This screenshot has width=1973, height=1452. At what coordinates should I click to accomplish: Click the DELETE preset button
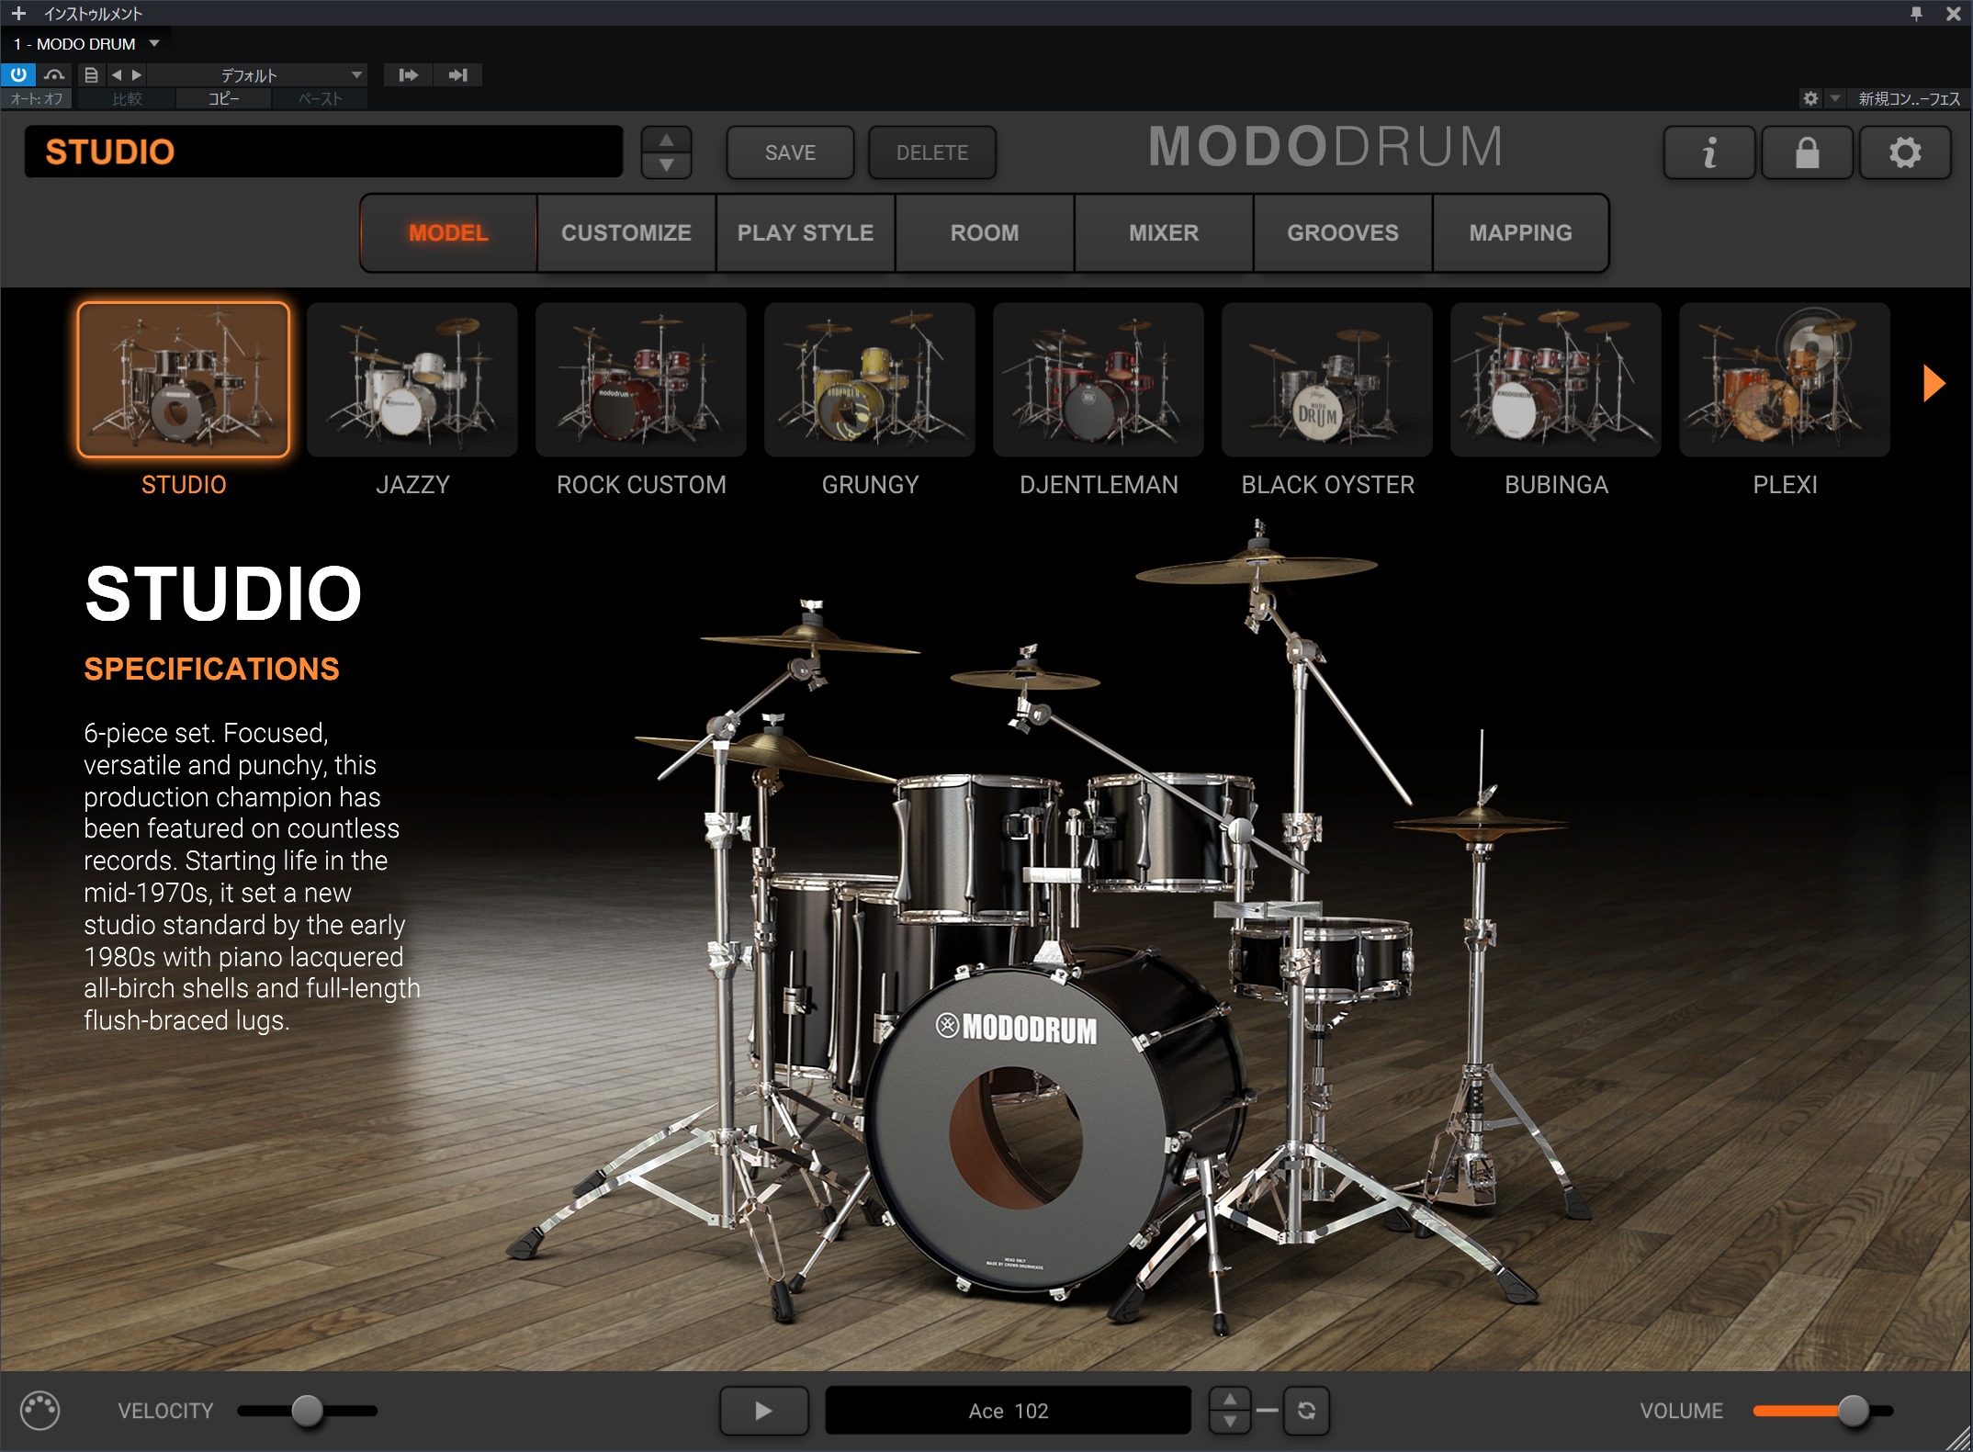[x=932, y=152]
